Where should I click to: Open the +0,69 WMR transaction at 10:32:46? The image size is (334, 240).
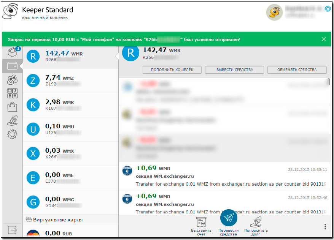[225, 202]
